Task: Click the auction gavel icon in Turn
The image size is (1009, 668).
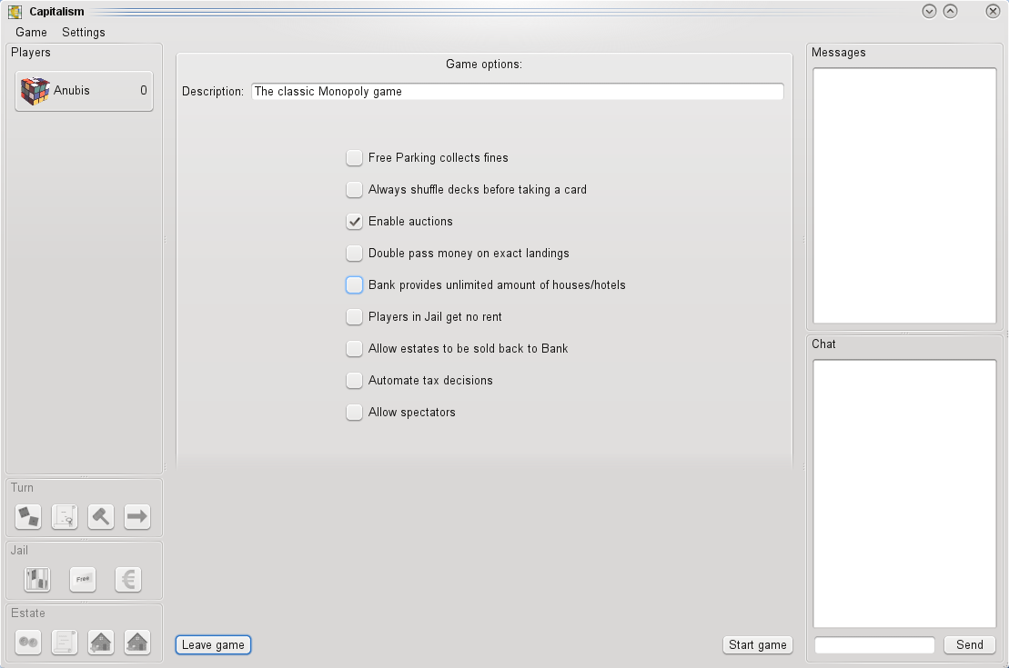Action: (x=101, y=516)
